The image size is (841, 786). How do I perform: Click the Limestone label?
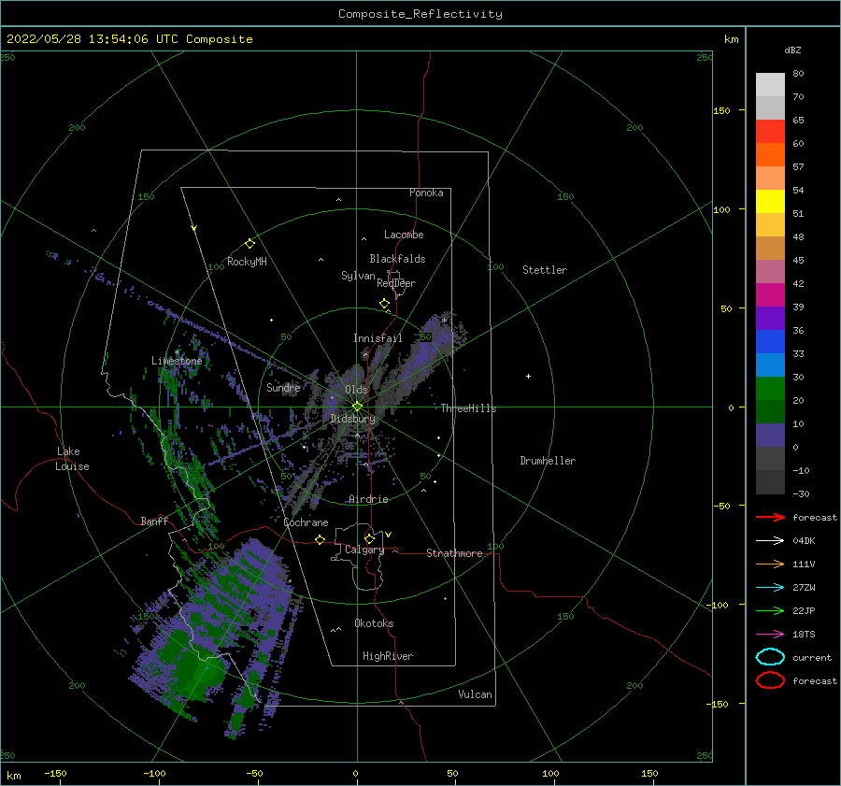click(x=177, y=361)
